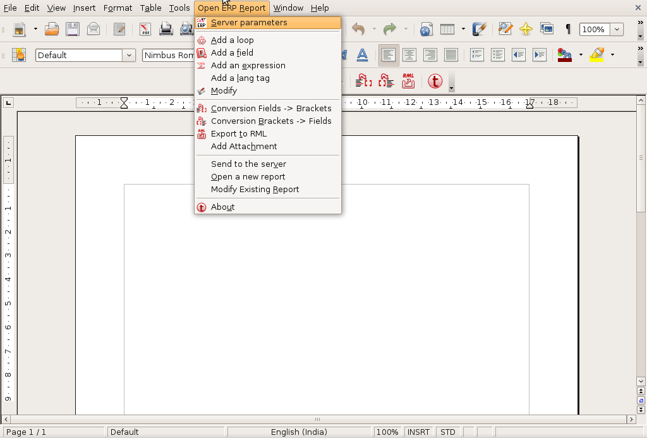Toggle Numbering list icon
This screenshot has height=438, width=647.
(476, 55)
